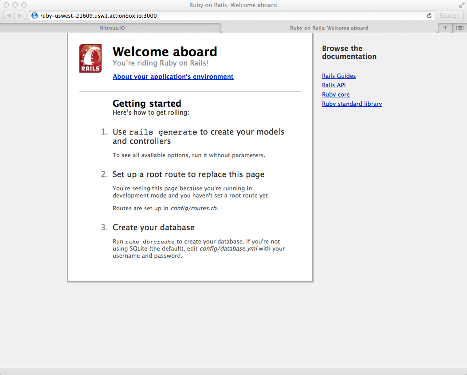Click the window resize icon at top right
This screenshot has width=467, height=375.
tap(461, 5)
